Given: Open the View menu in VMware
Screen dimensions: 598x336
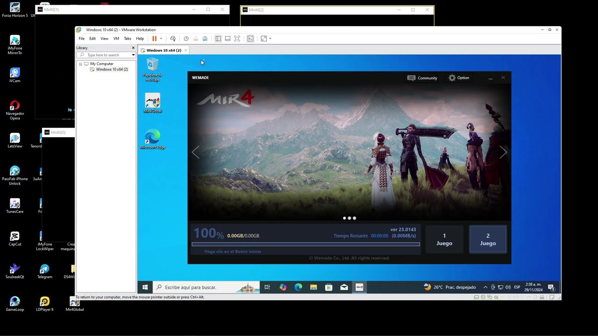Looking at the screenshot, I should (104, 39).
